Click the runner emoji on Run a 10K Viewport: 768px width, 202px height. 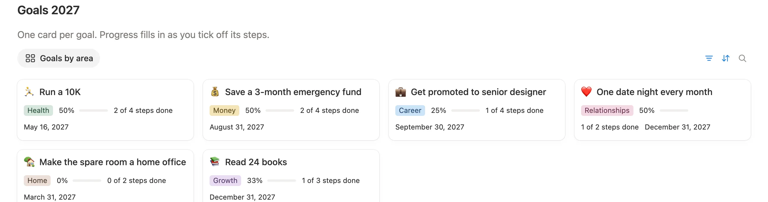(29, 92)
